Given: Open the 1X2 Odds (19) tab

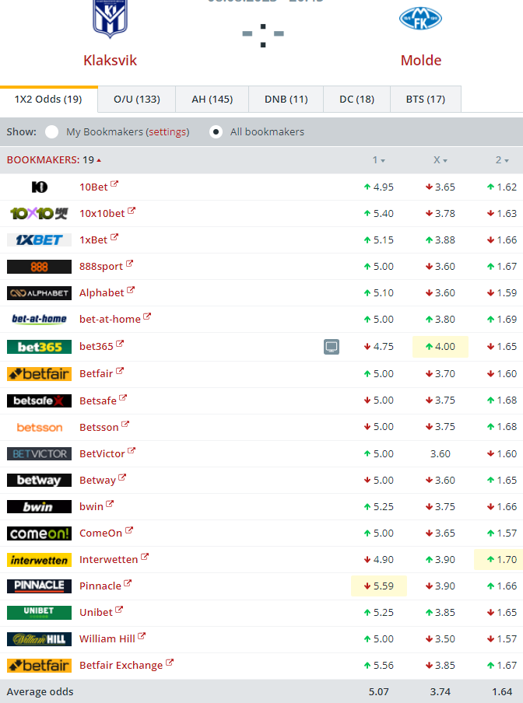Looking at the screenshot, I should (48, 99).
